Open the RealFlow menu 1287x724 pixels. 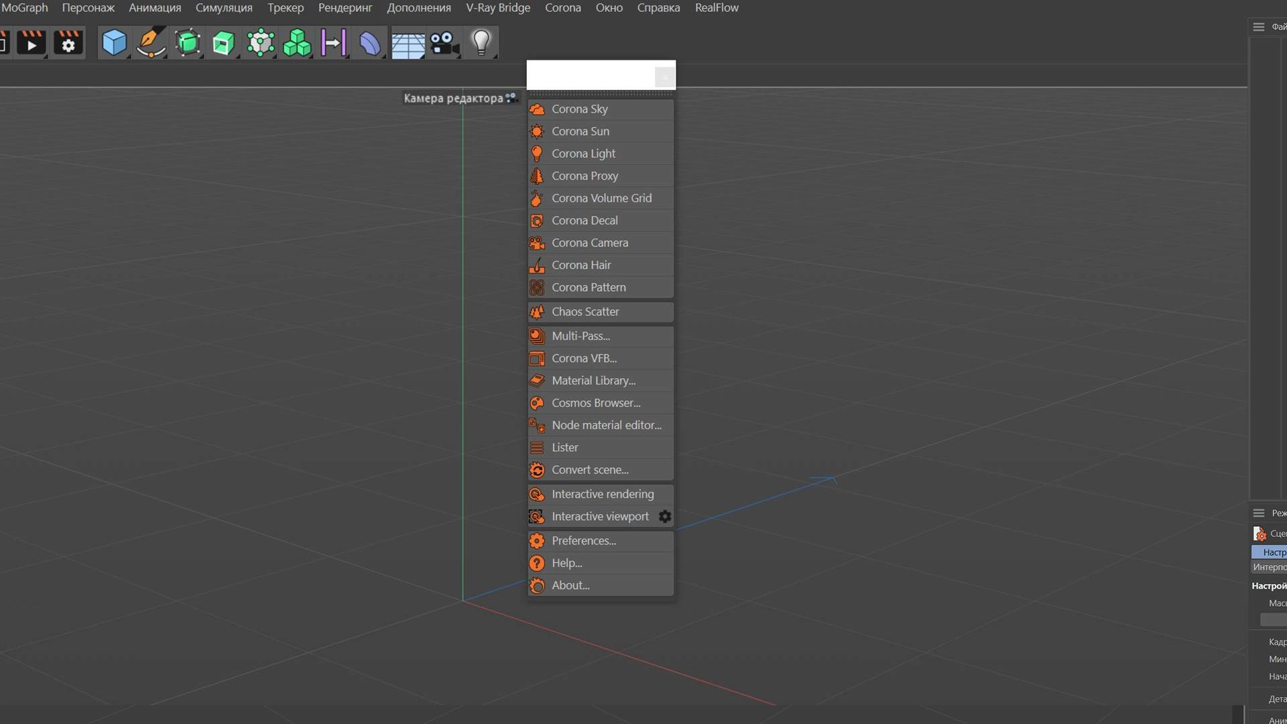pyautogui.click(x=717, y=8)
